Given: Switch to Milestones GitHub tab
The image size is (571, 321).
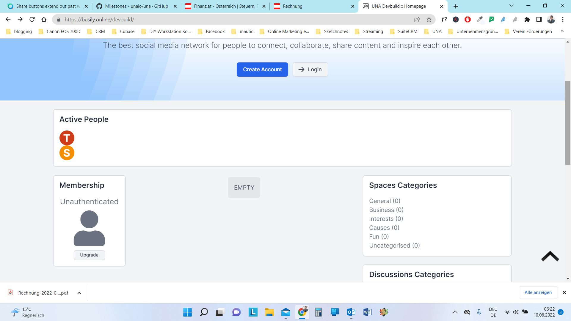Looking at the screenshot, I should click(136, 6).
